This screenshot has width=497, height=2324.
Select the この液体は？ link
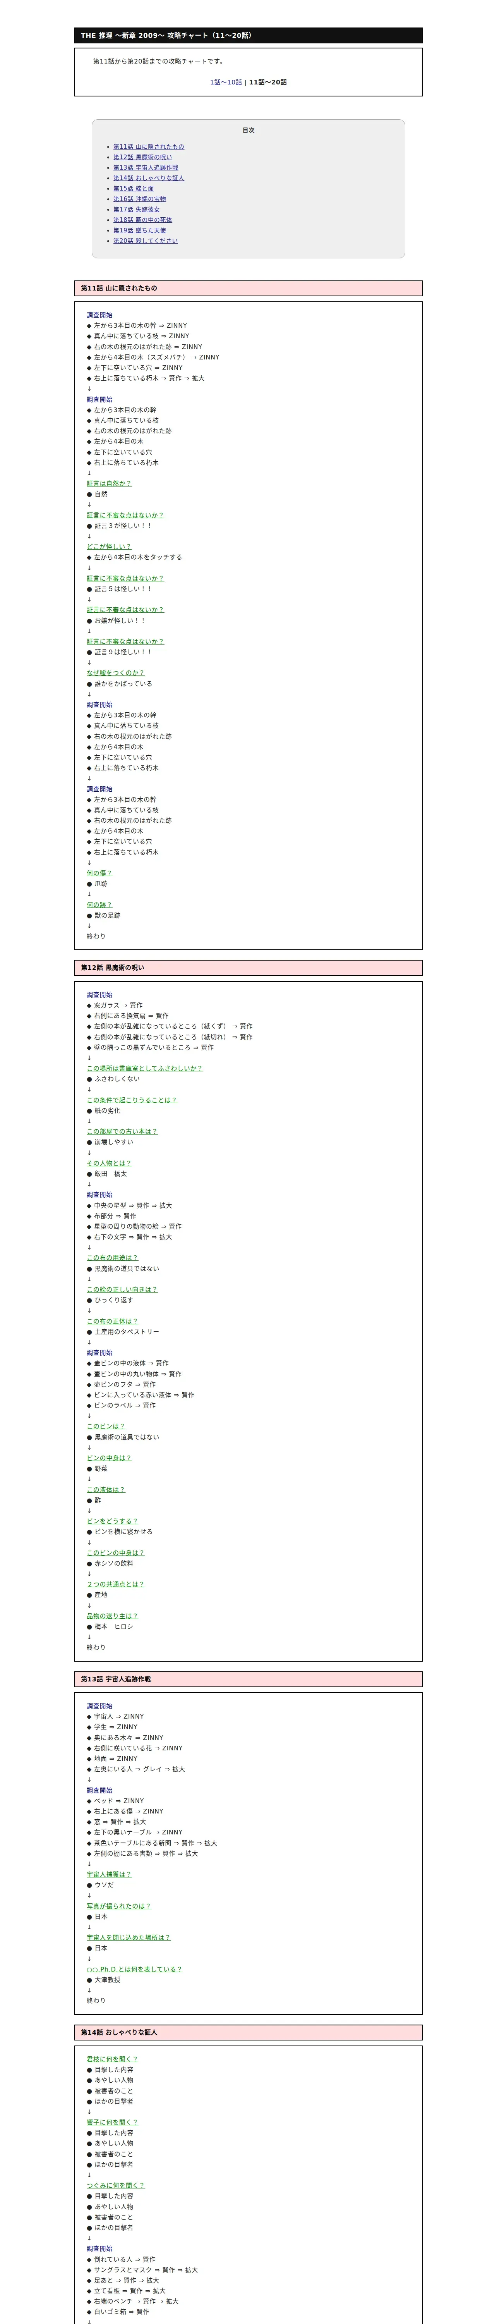click(106, 1489)
